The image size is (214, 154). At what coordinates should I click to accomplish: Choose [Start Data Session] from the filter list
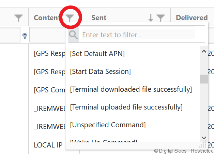tap(100, 72)
